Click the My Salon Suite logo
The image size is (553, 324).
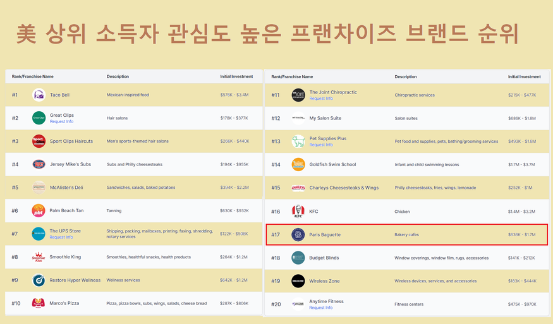click(298, 118)
